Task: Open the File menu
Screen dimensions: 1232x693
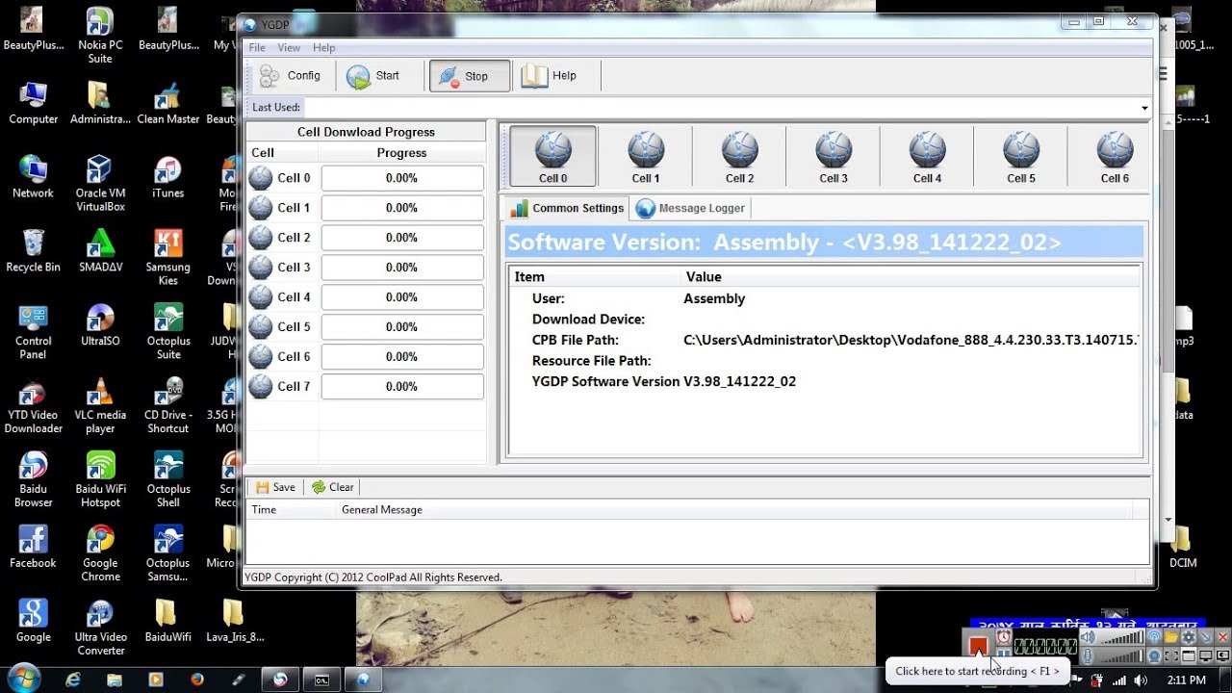Action: [x=257, y=47]
